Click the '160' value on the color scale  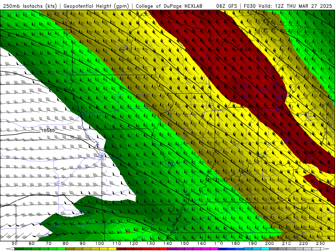(x=201, y=243)
